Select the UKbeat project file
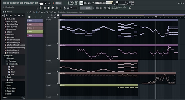 [10, 32]
